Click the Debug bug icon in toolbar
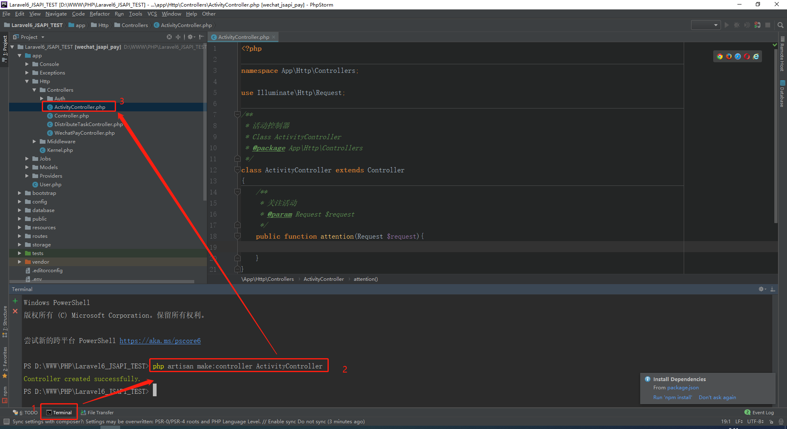 (x=737, y=25)
